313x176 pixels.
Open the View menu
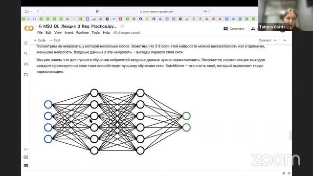click(x=58, y=33)
